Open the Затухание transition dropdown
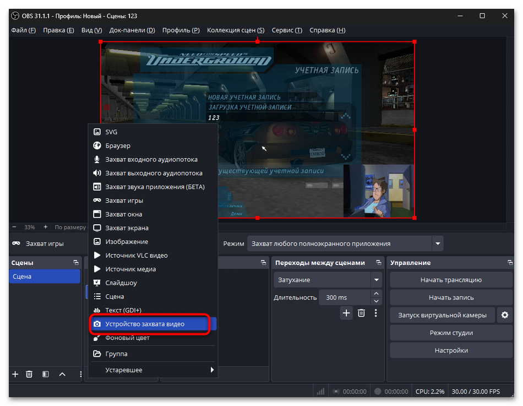 (x=328, y=280)
